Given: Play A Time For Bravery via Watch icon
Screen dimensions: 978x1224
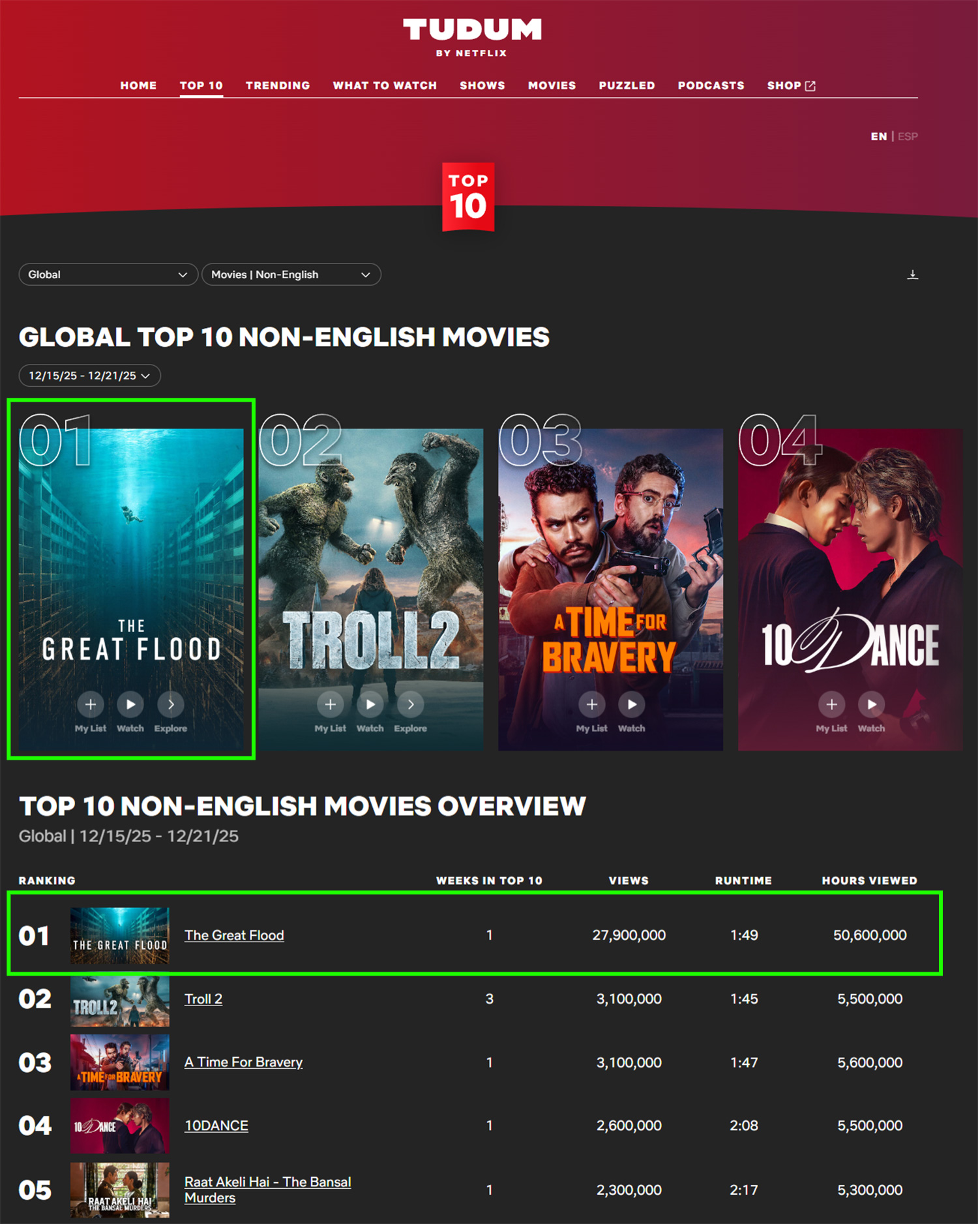Looking at the screenshot, I should [x=631, y=704].
